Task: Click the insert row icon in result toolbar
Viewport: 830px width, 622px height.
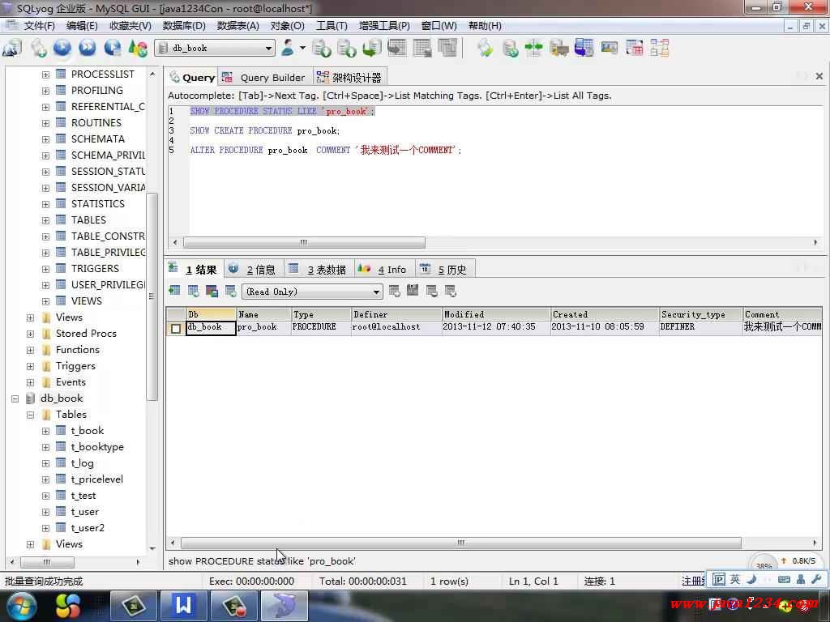Action: (x=174, y=291)
